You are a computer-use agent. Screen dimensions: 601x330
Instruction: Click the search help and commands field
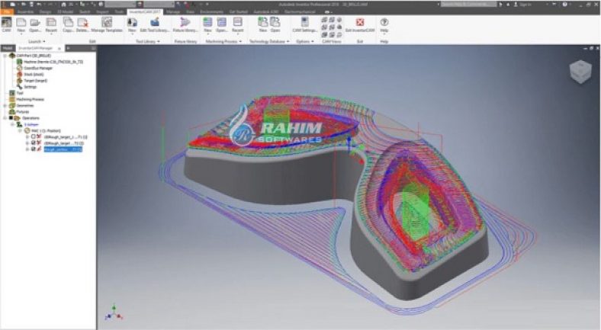pyautogui.click(x=468, y=5)
